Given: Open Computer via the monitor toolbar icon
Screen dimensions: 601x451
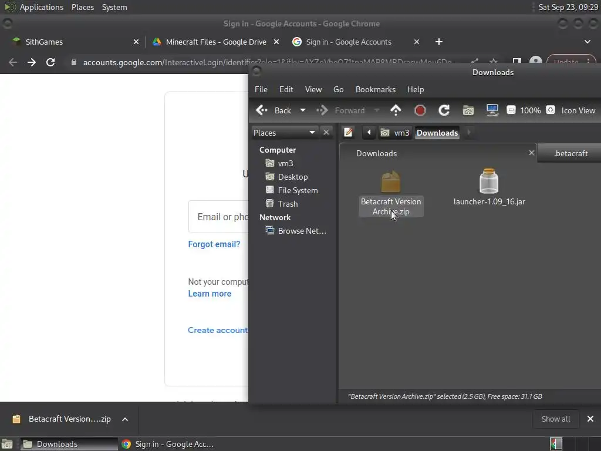Looking at the screenshot, I should (x=492, y=110).
